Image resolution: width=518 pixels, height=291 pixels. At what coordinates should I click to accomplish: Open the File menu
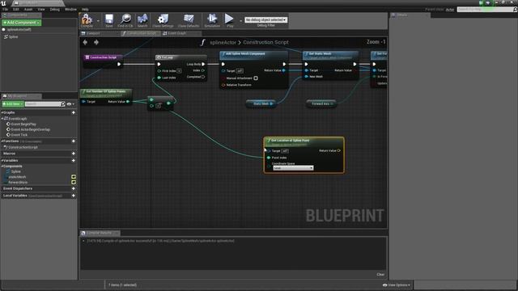[x=6, y=9]
